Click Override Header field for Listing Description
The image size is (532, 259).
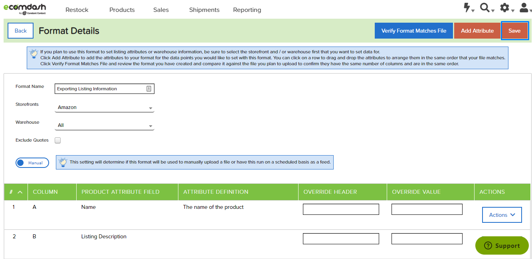click(341, 239)
